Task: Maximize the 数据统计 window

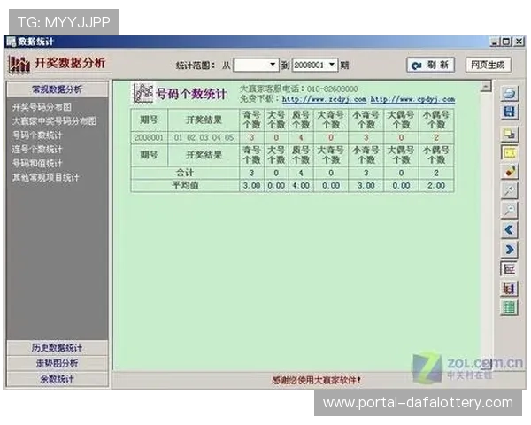Action: point(506,42)
